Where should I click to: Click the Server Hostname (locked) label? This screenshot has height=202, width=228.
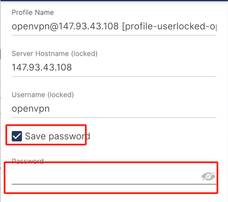54,54
